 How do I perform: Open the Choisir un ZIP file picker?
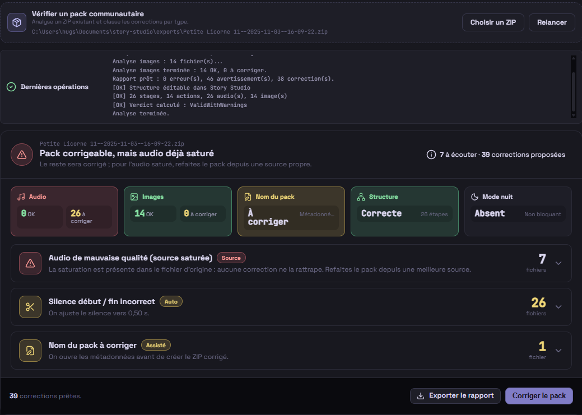(x=493, y=22)
